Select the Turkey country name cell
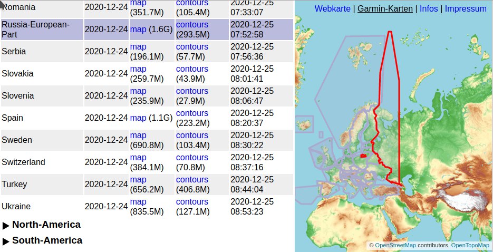 pyautogui.click(x=42, y=185)
